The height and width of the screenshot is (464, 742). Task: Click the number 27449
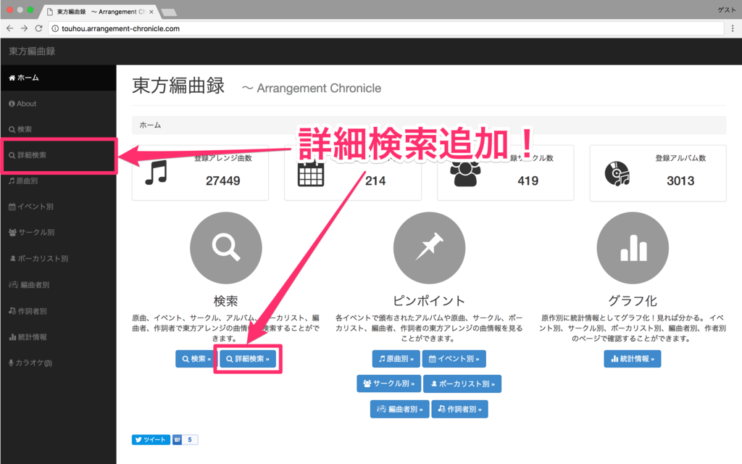(223, 181)
